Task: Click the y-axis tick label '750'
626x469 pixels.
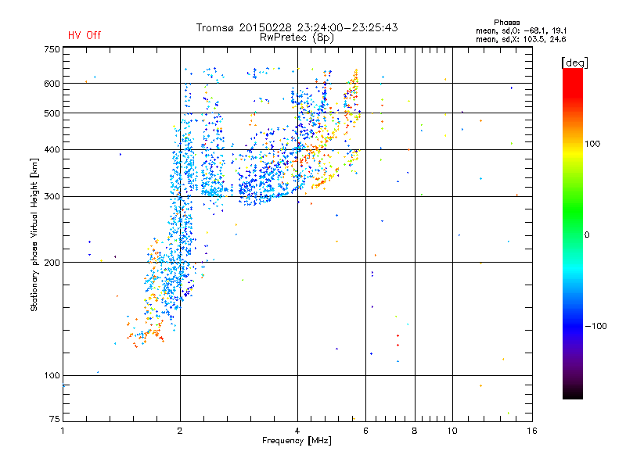Action: coord(52,49)
